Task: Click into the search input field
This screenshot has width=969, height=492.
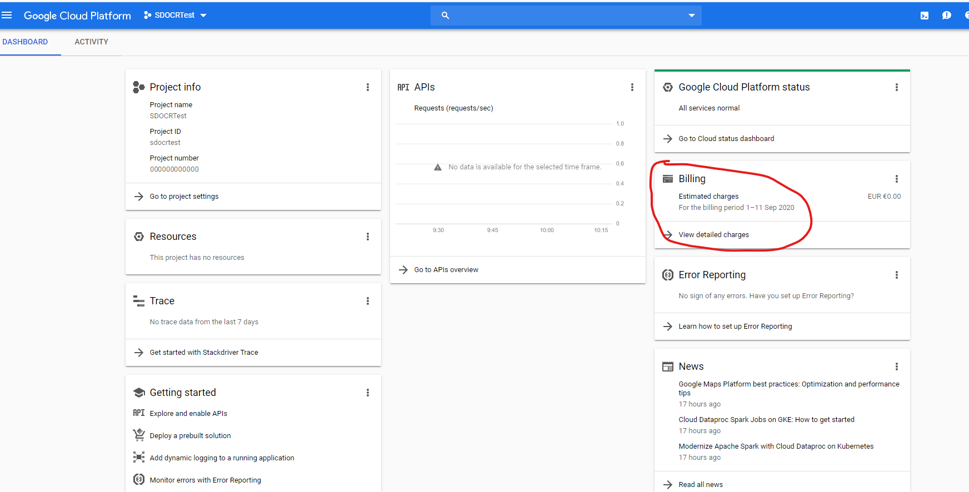Action: pos(567,16)
